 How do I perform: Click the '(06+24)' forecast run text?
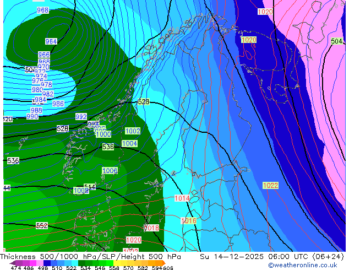click(328, 257)
